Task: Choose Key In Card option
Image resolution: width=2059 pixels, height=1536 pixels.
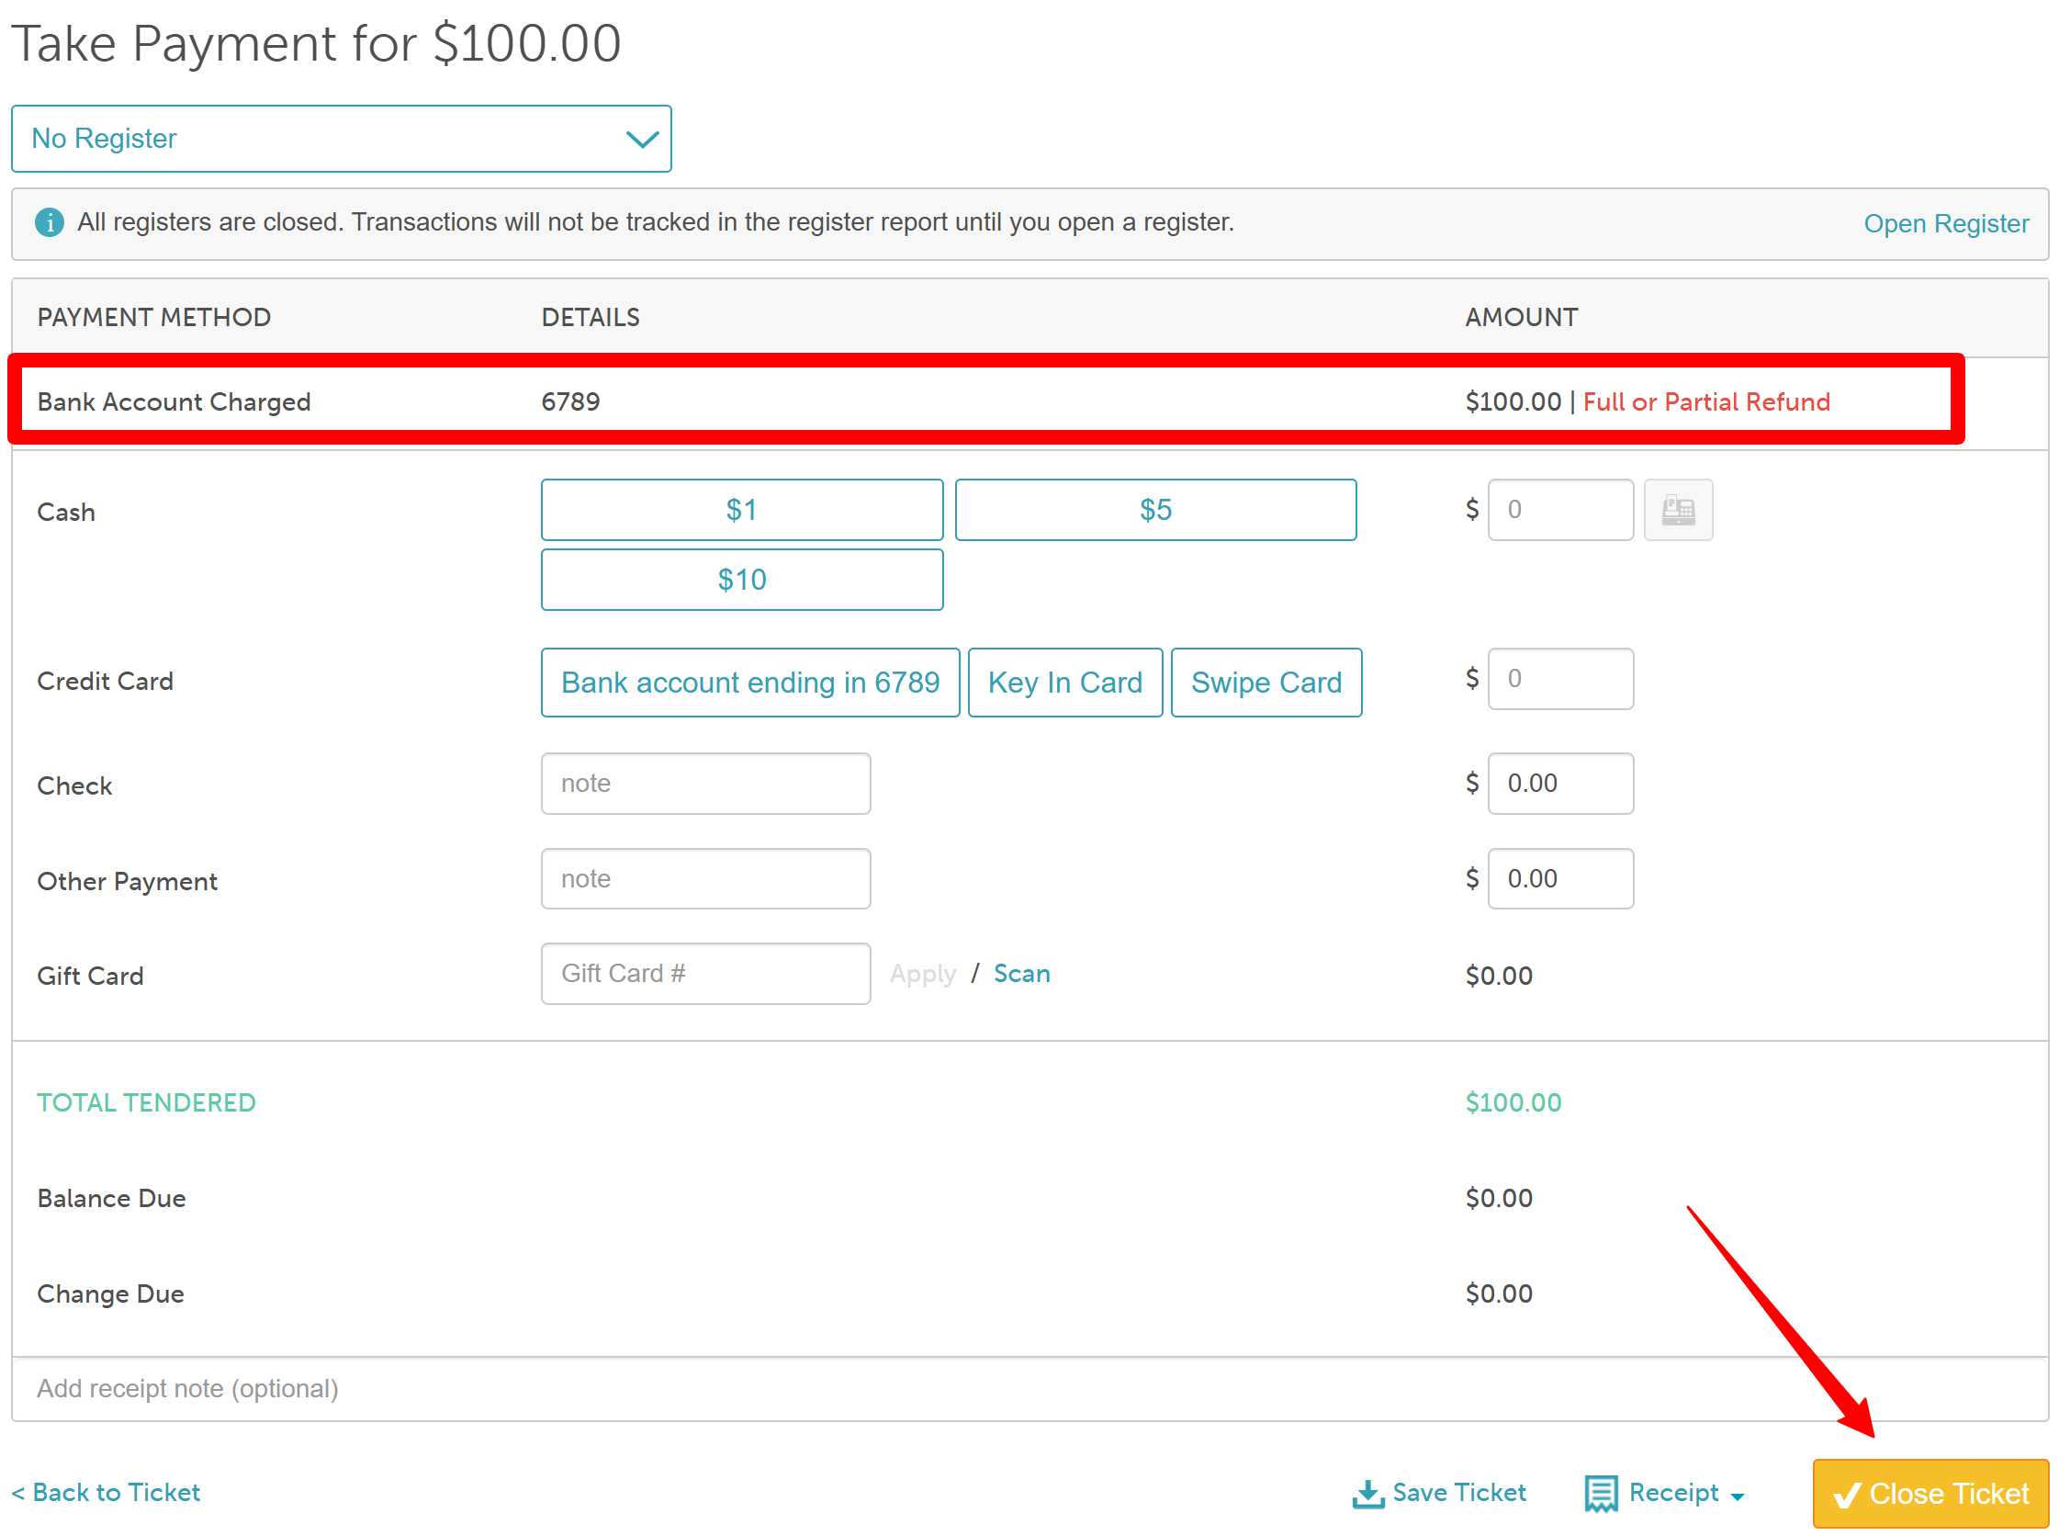Action: pyautogui.click(x=1064, y=683)
